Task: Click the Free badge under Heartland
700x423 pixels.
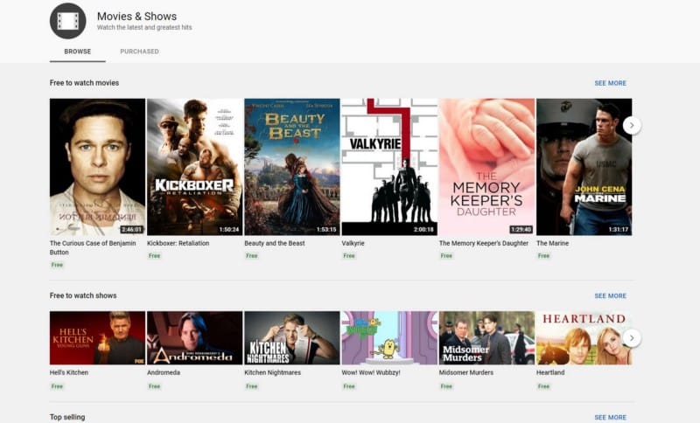Action: [543, 386]
